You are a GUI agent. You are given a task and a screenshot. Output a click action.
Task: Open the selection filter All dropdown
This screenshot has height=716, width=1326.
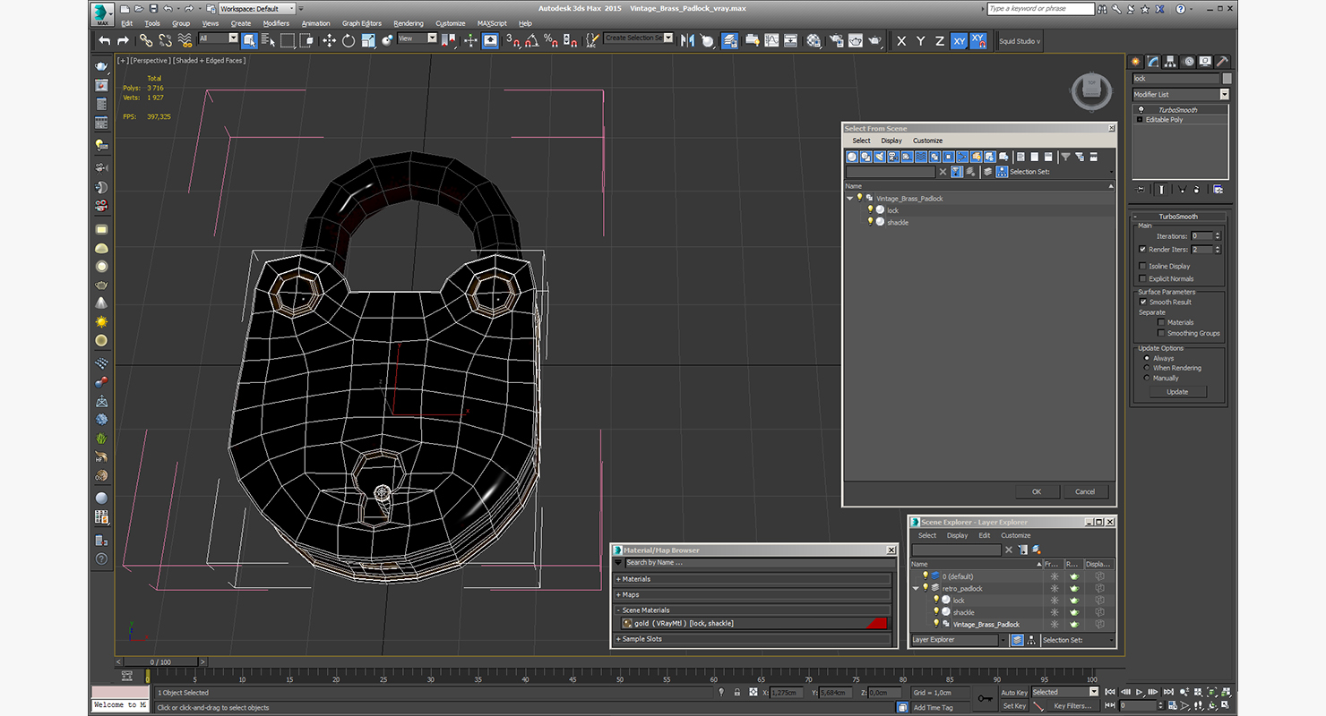(218, 38)
